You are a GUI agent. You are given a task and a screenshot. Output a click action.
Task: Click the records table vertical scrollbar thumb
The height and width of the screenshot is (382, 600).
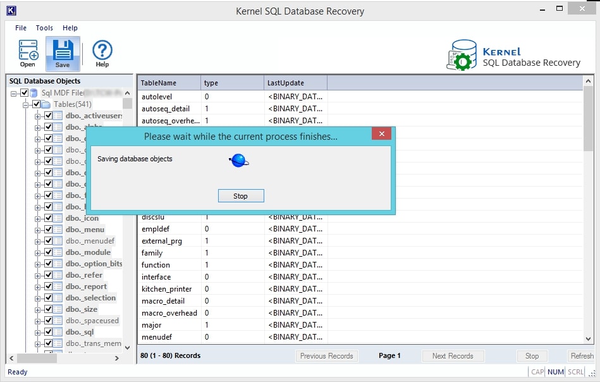[x=588, y=118]
